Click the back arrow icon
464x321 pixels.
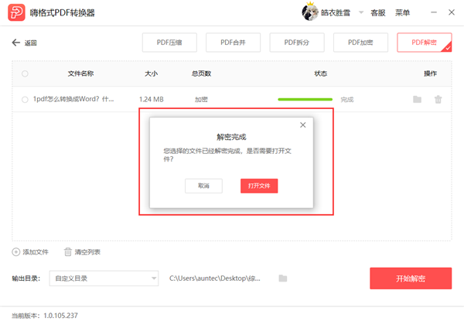pyautogui.click(x=16, y=43)
